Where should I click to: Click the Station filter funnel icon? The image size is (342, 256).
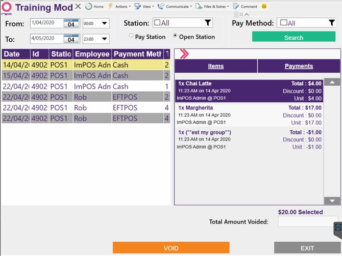point(208,22)
